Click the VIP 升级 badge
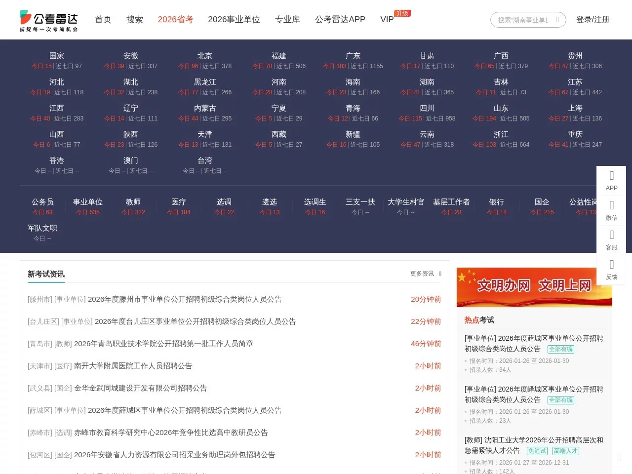 point(402,13)
